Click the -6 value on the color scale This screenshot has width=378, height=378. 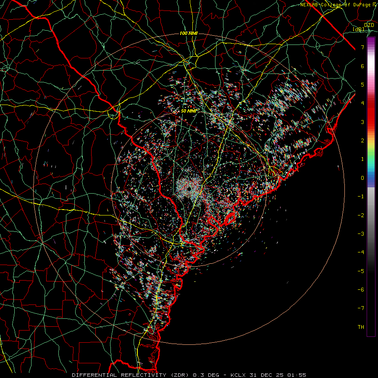[x=361, y=290]
